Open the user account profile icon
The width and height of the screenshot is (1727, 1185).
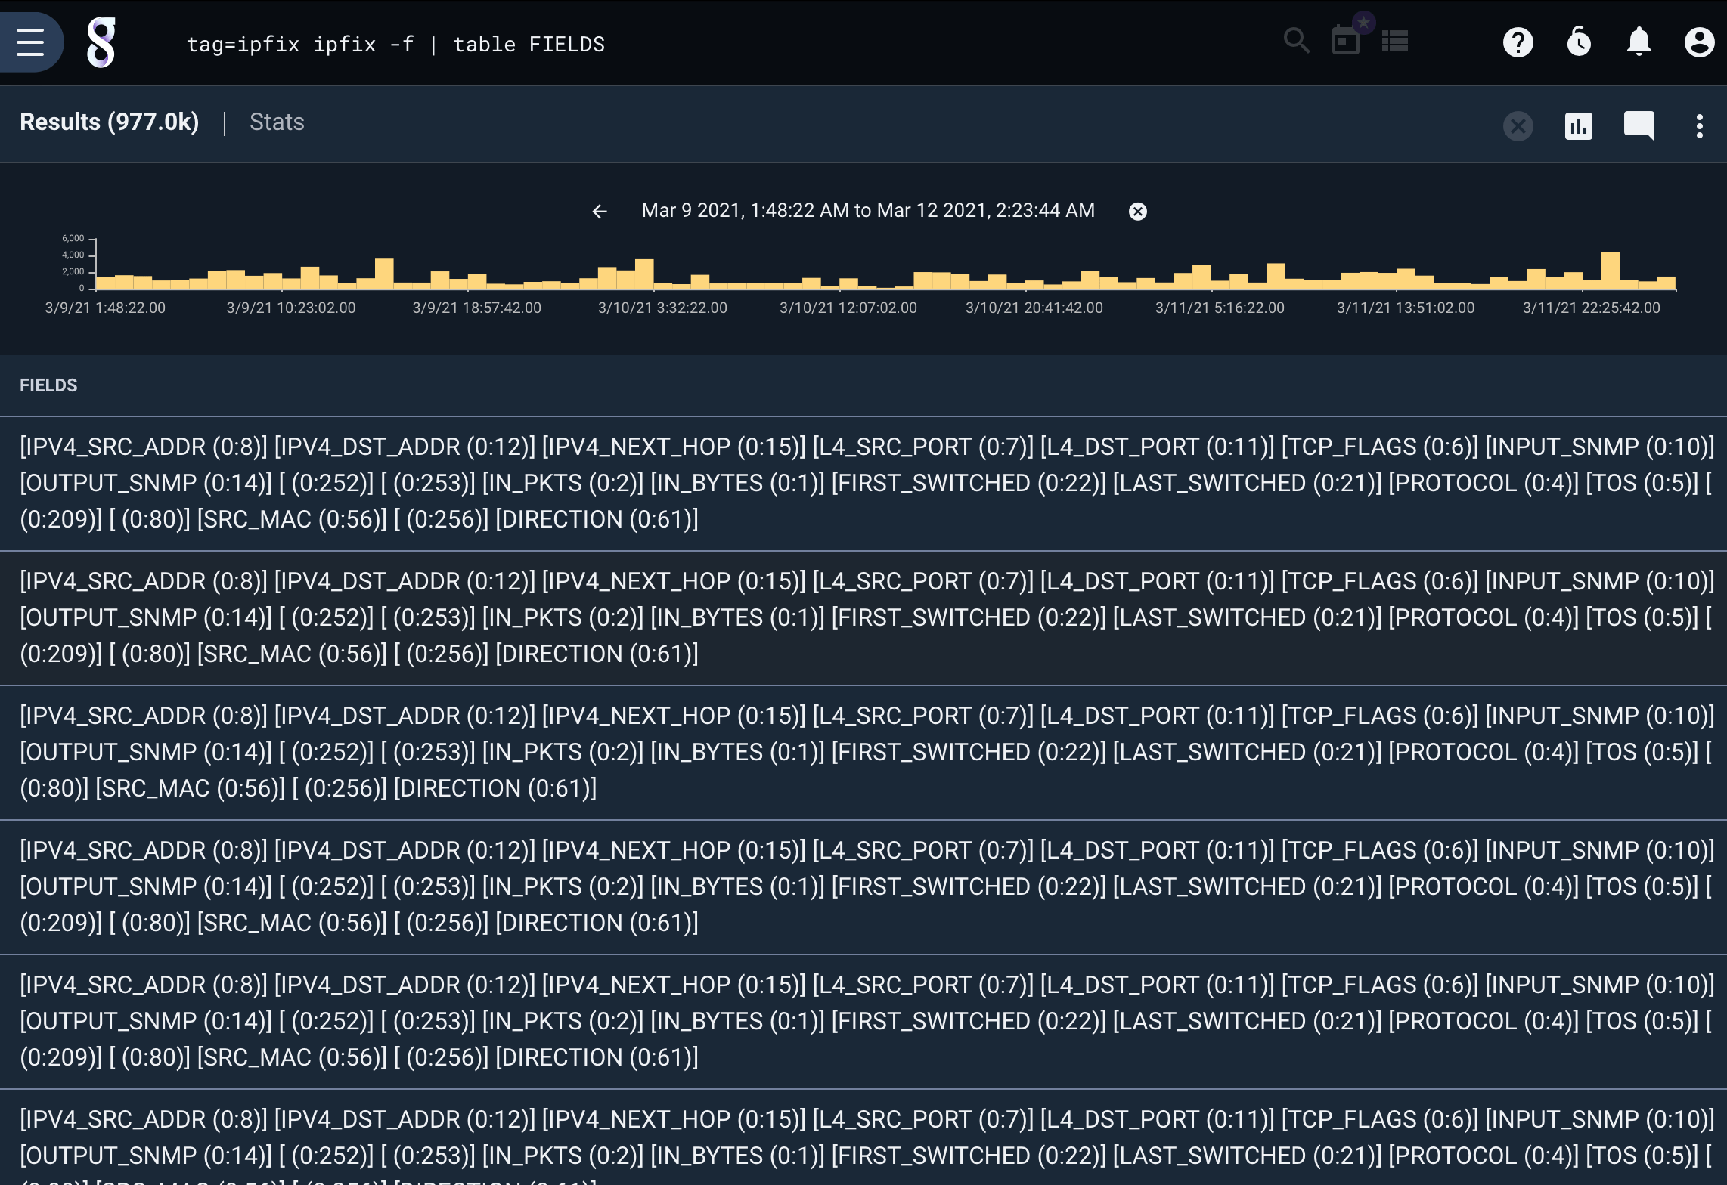pyautogui.click(x=1698, y=42)
